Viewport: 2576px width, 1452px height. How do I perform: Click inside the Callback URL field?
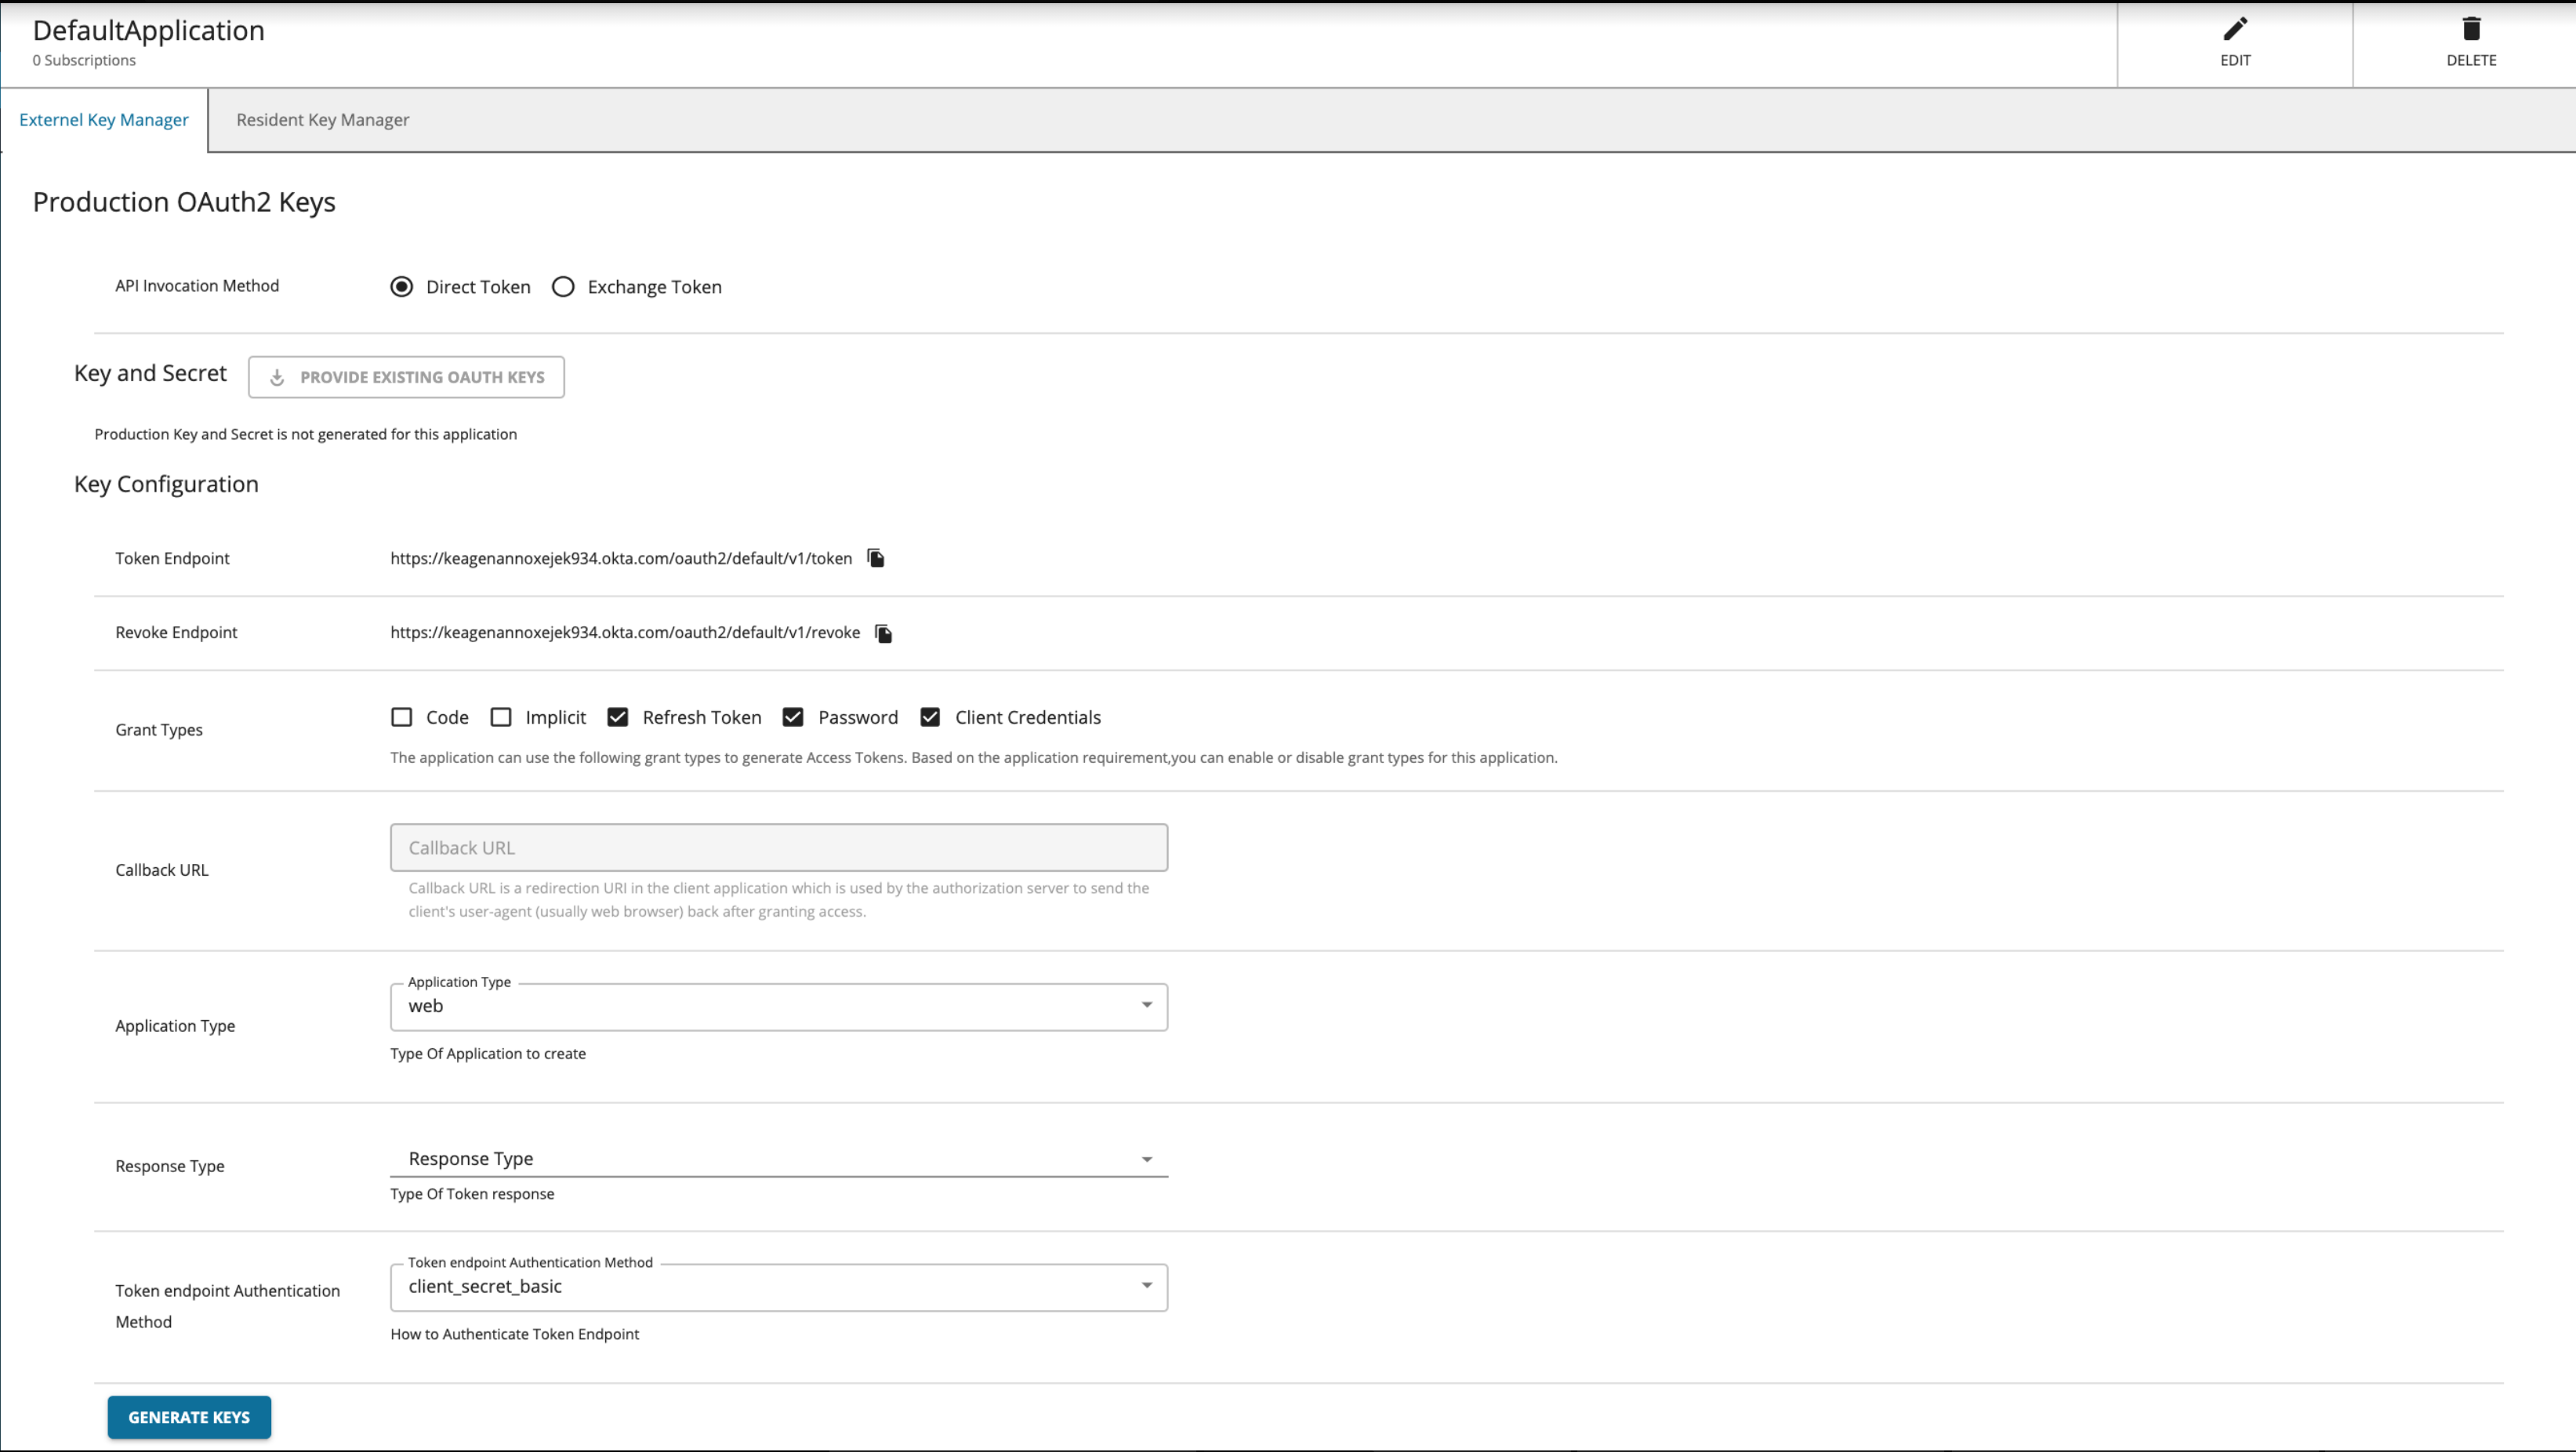coord(778,847)
